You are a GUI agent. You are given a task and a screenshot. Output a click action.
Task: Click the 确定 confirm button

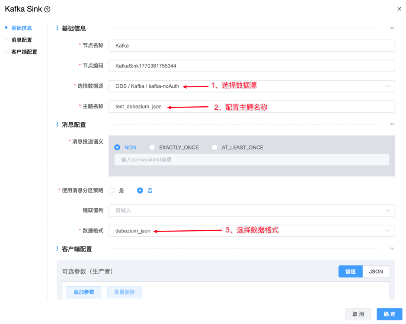click(x=389, y=314)
